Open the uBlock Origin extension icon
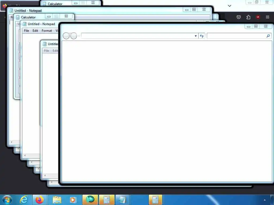This screenshot has height=205, width=274. pos(258,17)
